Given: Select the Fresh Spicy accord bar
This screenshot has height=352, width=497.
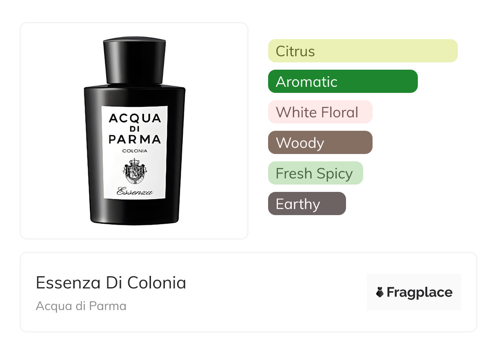Looking at the screenshot, I should 315,173.
